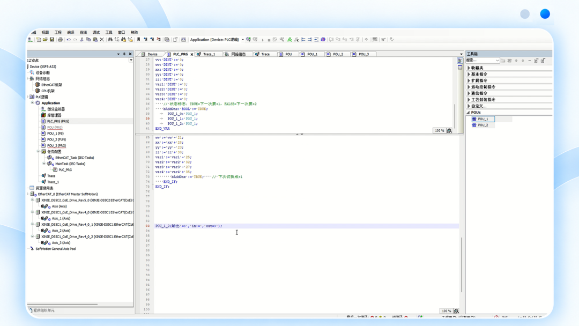Image resolution: width=579 pixels, height=326 pixels.
Task: Click the Copy icon in toolbar
Action: pyautogui.click(x=88, y=40)
